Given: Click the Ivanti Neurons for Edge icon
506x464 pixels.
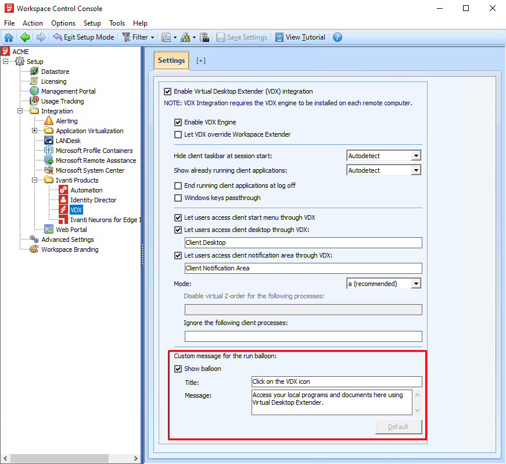Looking at the screenshot, I should click(x=63, y=220).
